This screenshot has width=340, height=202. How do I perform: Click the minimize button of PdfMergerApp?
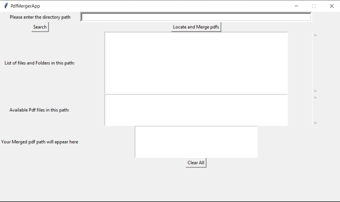click(296, 6)
